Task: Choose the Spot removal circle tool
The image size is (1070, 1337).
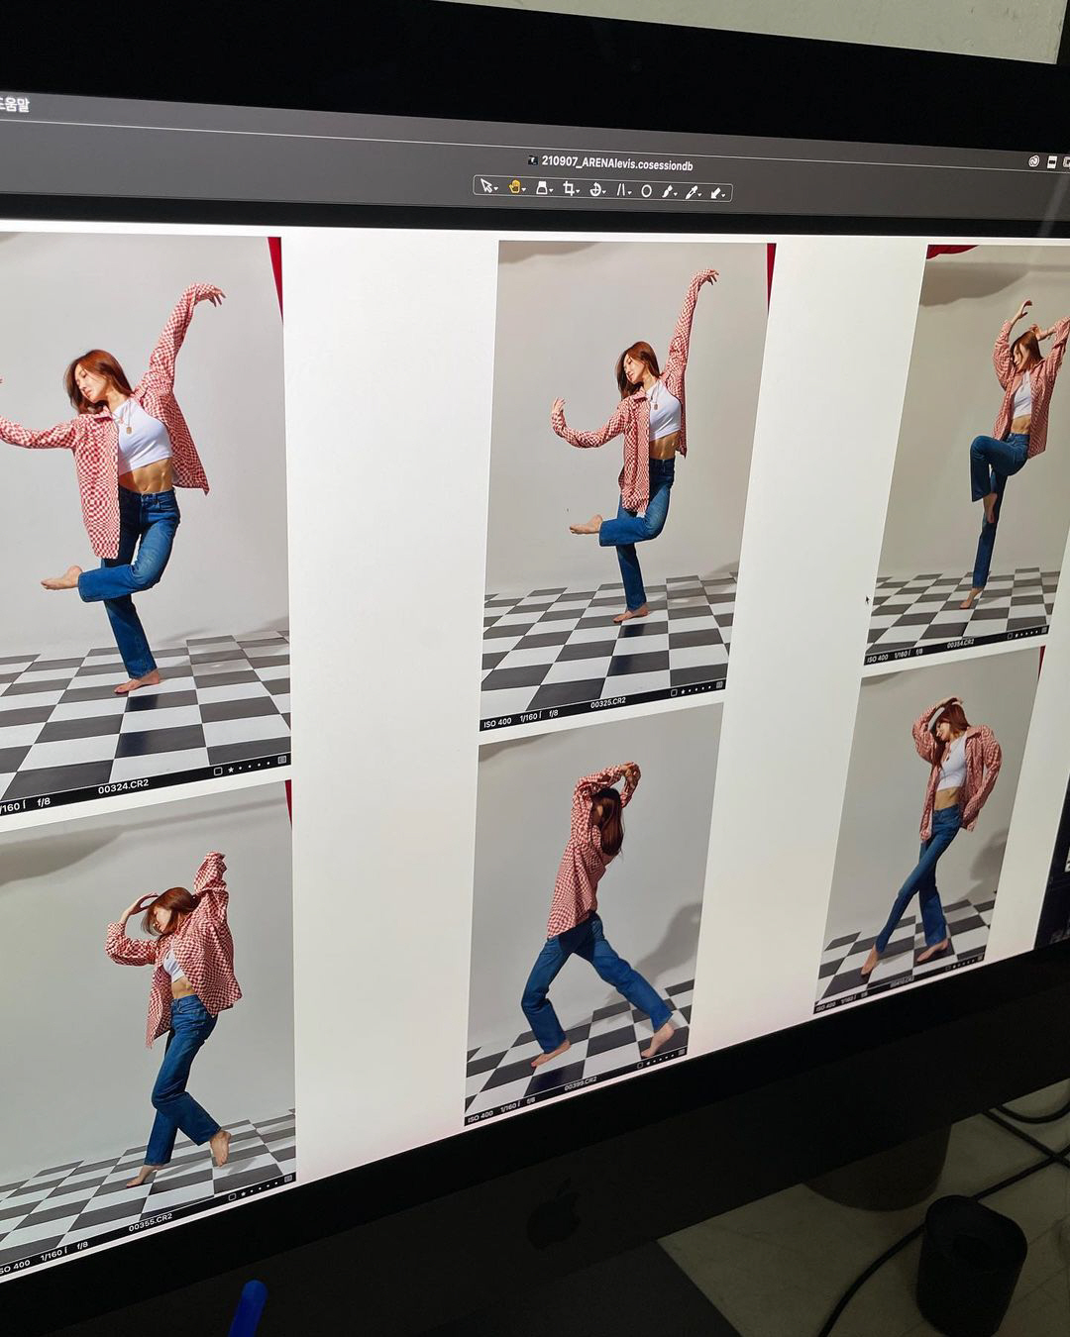Action: [646, 191]
